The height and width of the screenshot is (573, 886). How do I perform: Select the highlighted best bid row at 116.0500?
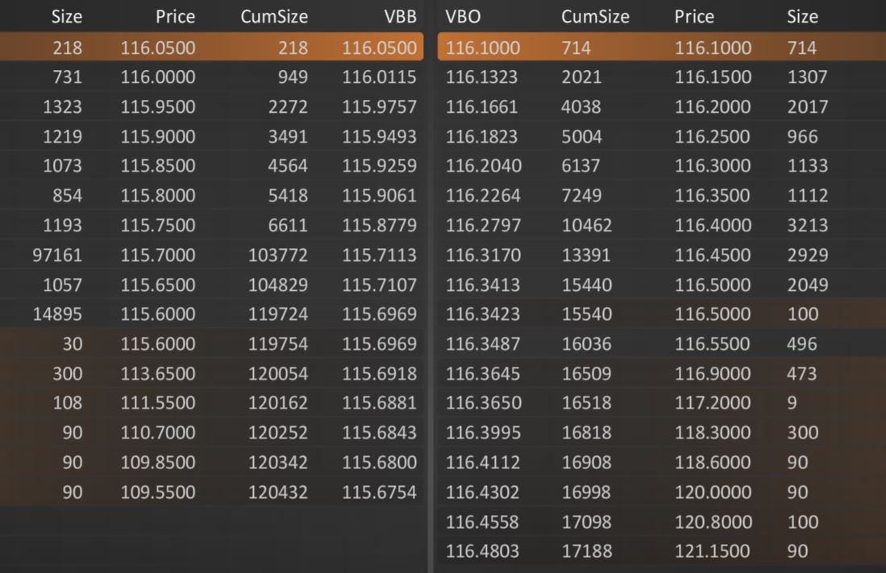click(213, 47)
